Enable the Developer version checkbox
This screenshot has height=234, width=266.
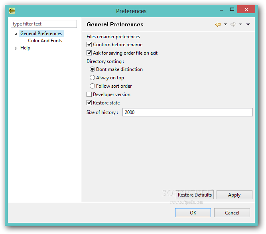tap(89, 94)
